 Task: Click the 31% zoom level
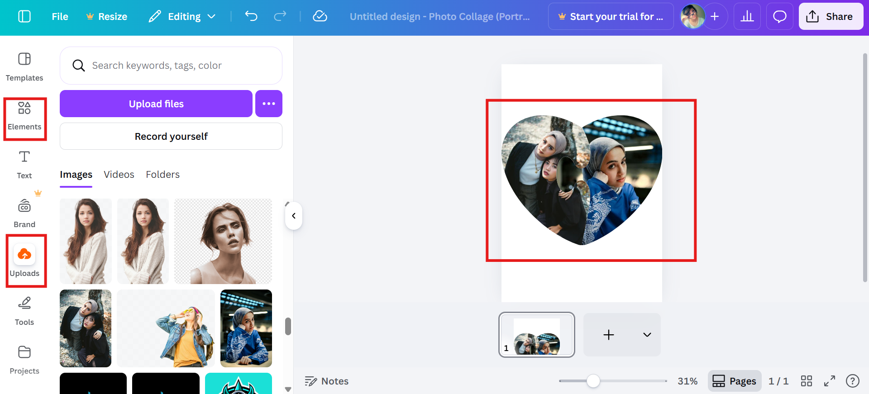click(688, 381)
